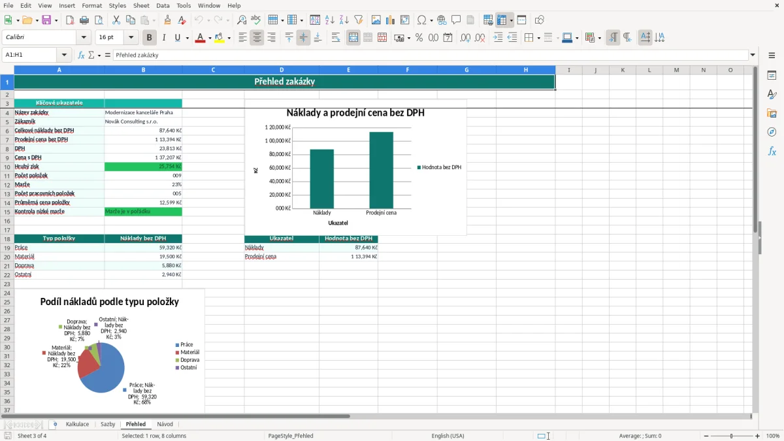Switch to the Sazby sheet tab
784x441 pixels.
pyautogui.click(x=108, y=424)
